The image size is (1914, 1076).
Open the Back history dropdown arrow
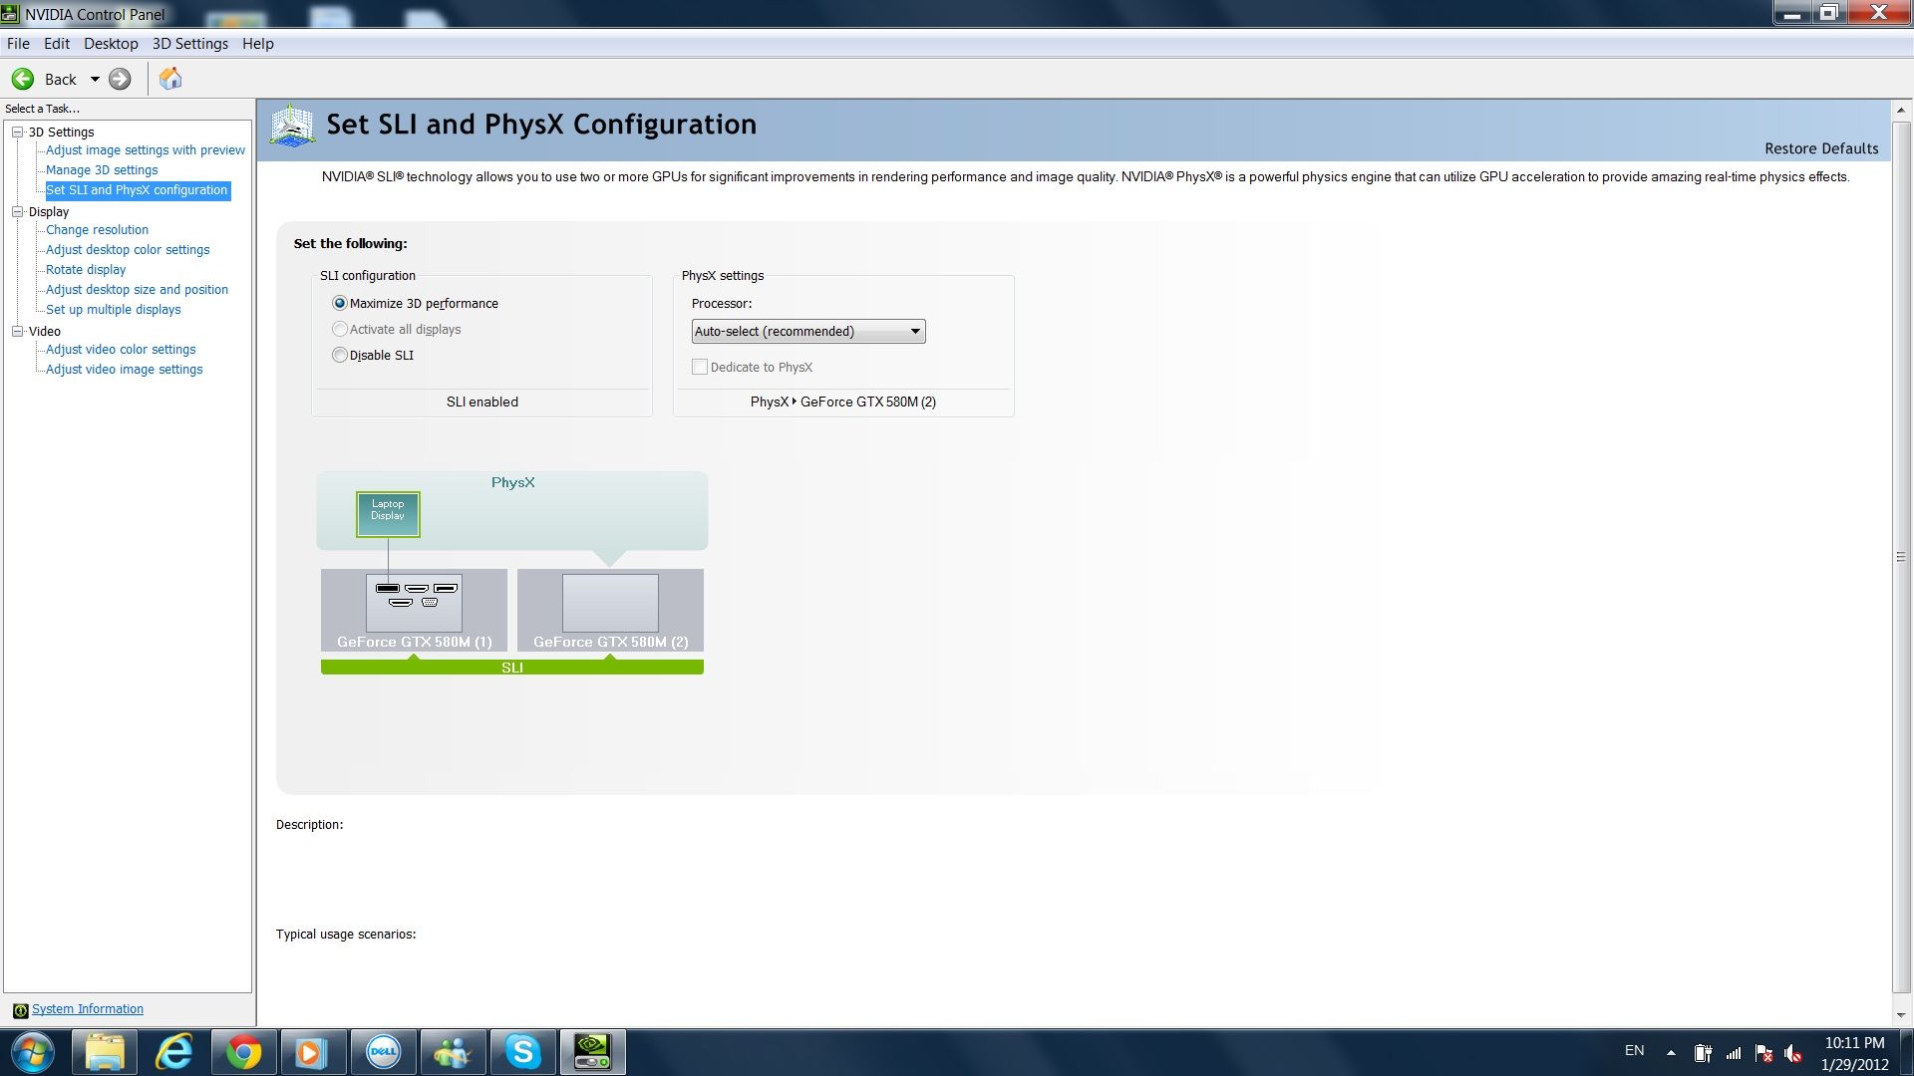[x=95, y=79]
